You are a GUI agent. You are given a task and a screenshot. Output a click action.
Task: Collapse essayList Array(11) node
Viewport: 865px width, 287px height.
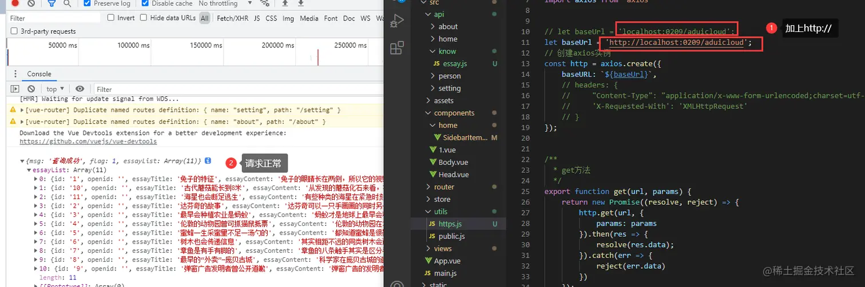point(29,170)
